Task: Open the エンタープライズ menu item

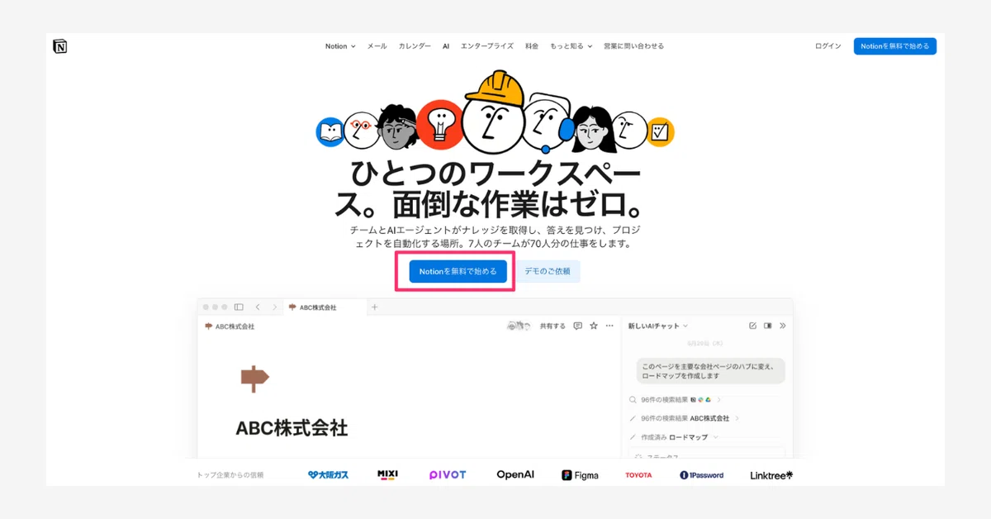Action: (x=487, y=46)
